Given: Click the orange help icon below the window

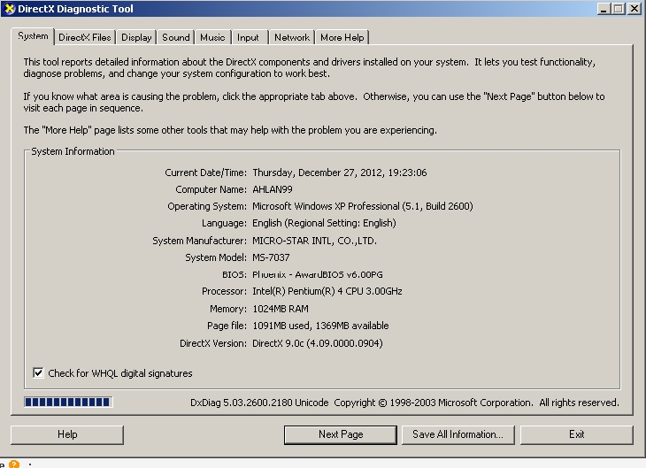Looking at the screenshot, I should 14,464.
